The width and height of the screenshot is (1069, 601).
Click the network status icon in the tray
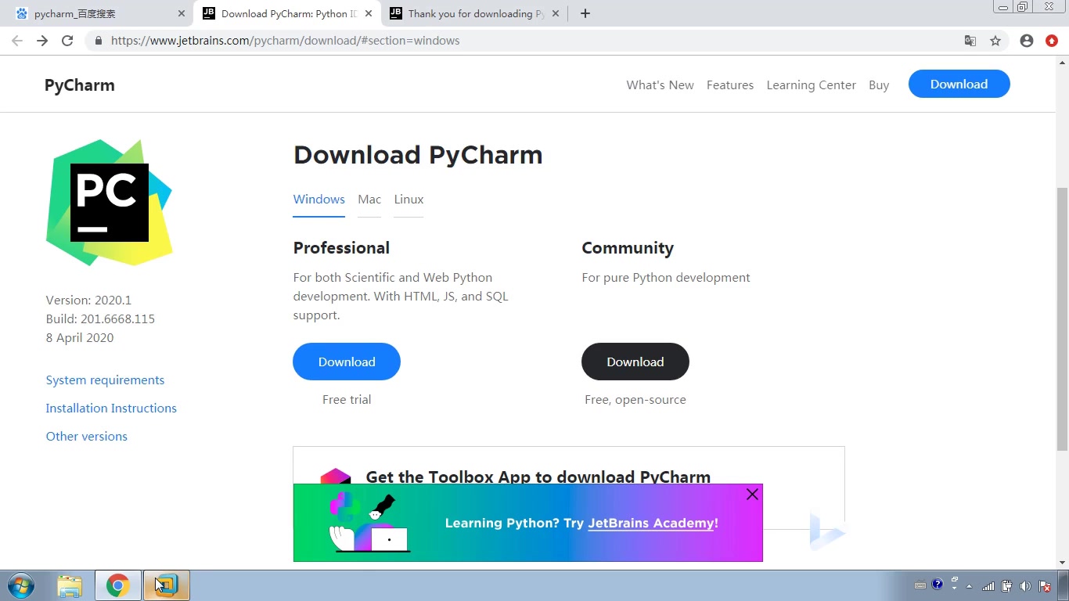pyautogui.click(x=988, y=585)
